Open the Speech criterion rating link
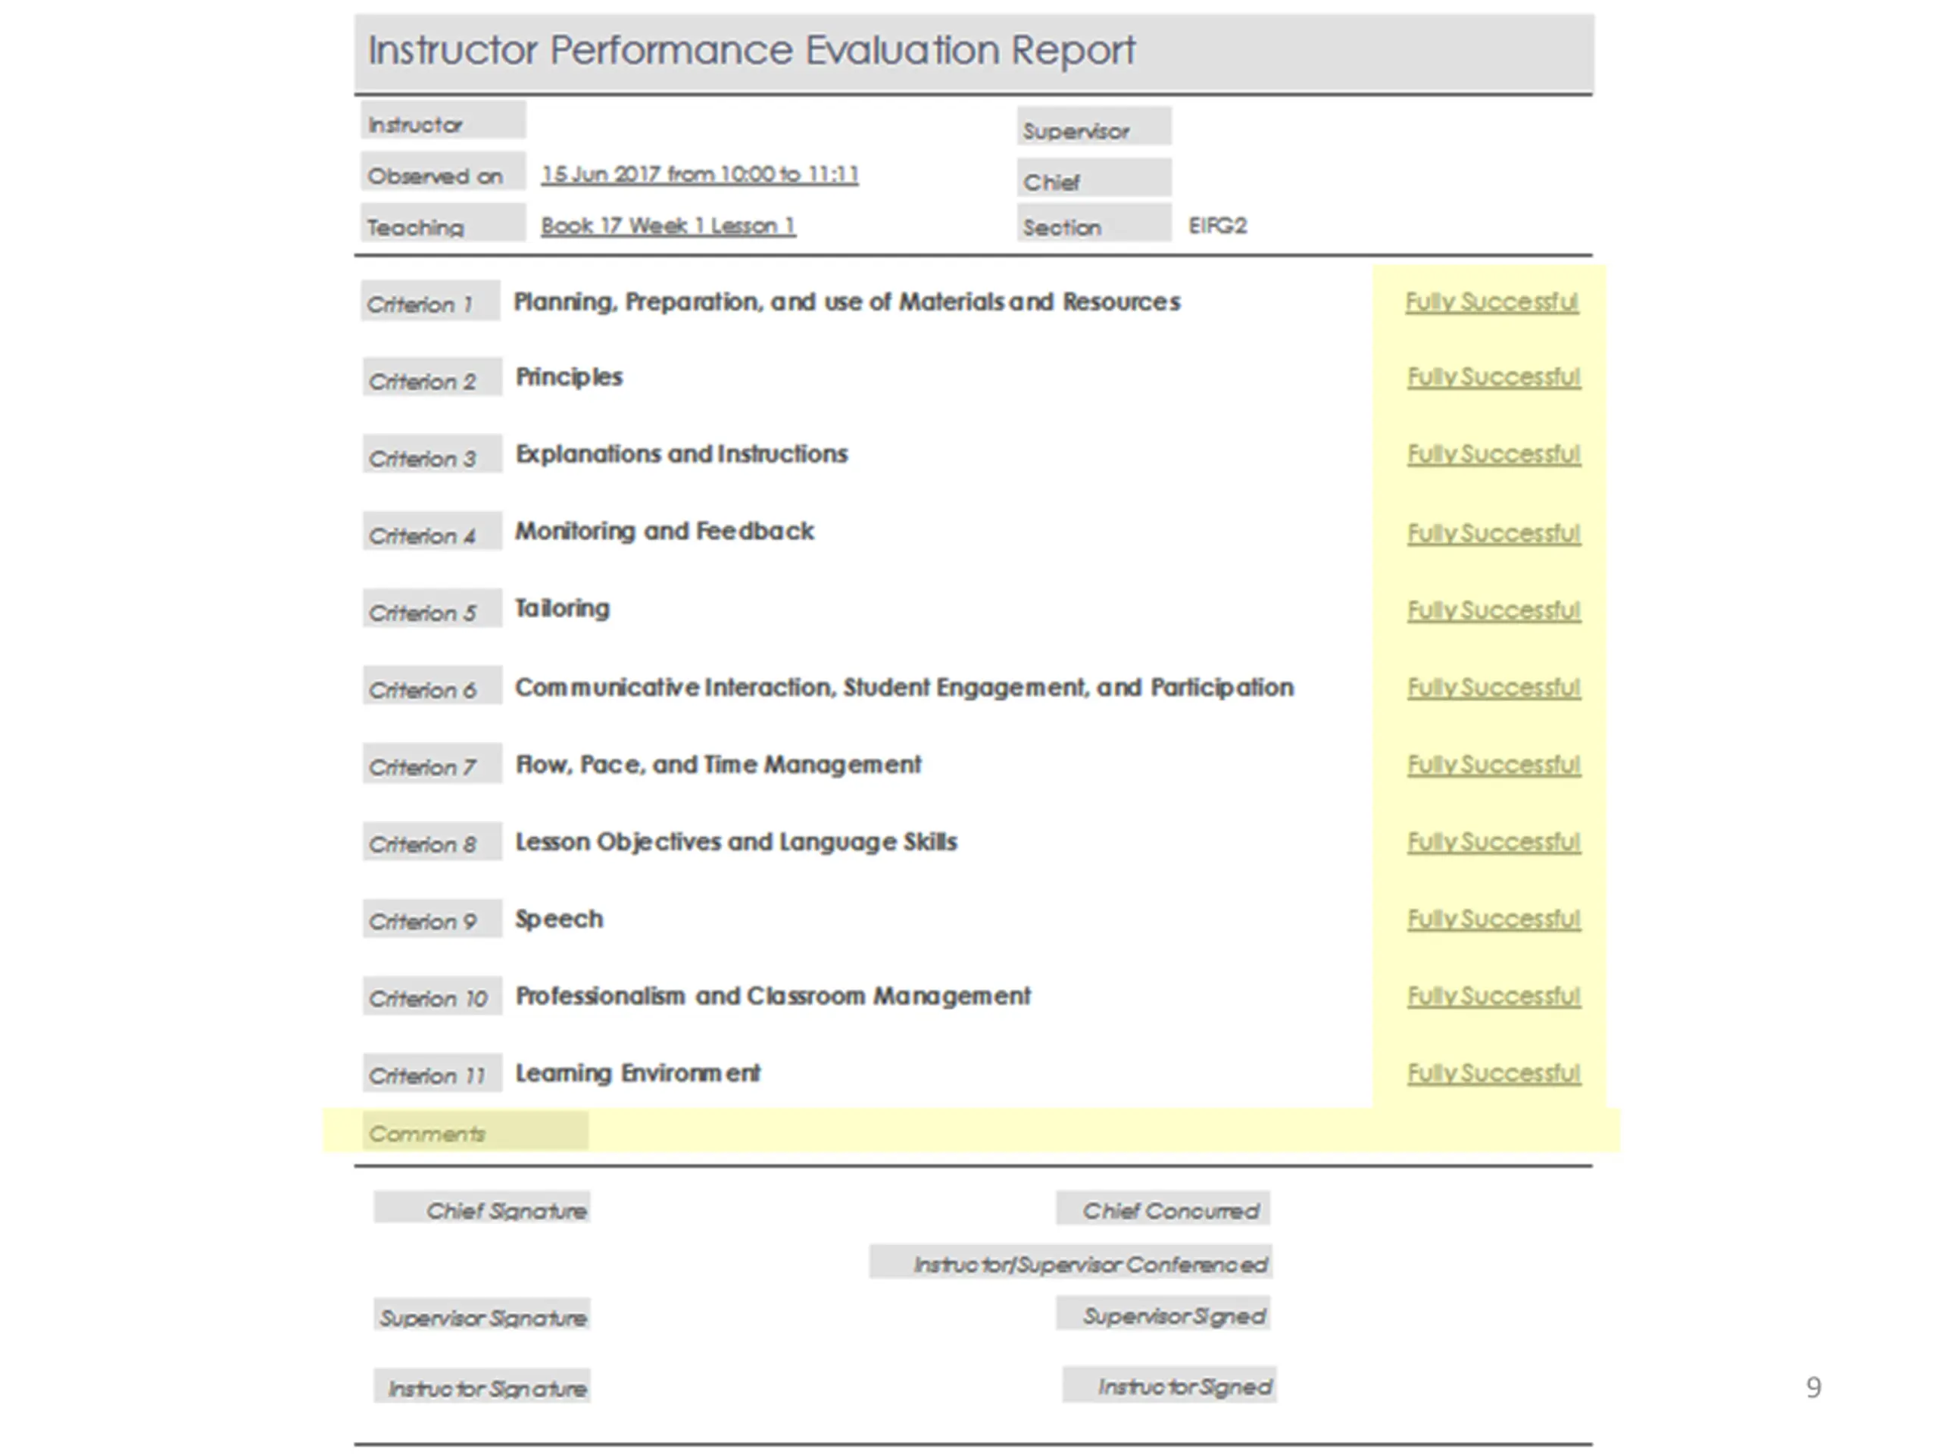1939x1454 pixels. point(1494,919)
